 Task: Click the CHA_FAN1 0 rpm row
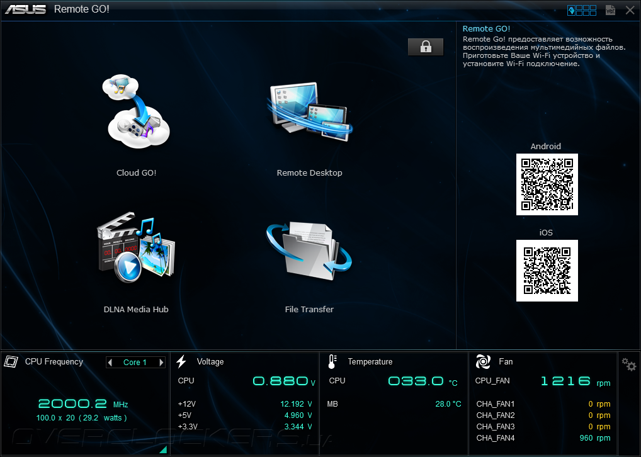click(543, 404)
